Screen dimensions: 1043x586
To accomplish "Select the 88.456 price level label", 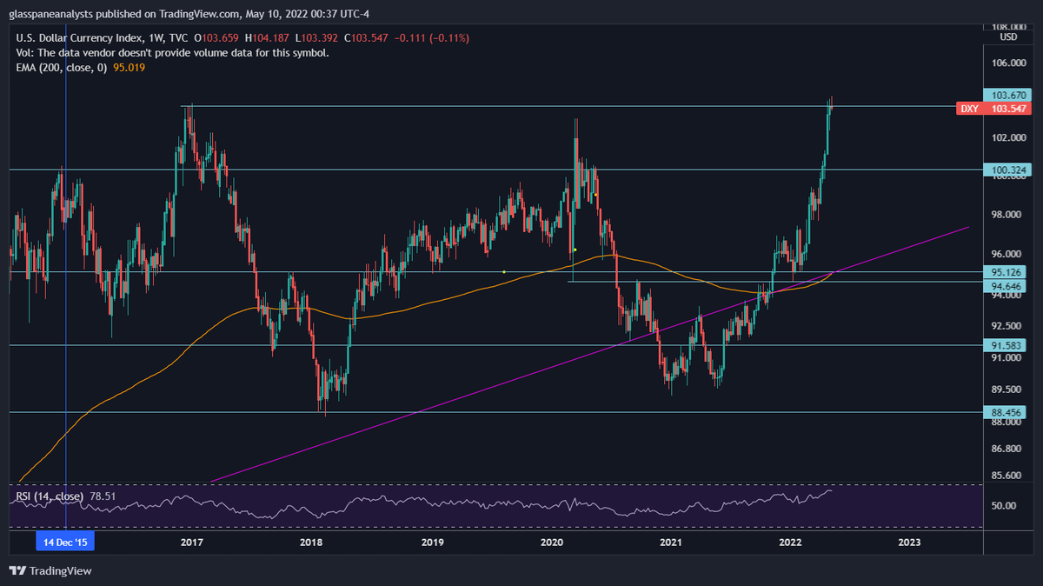I will [1005, 412].
